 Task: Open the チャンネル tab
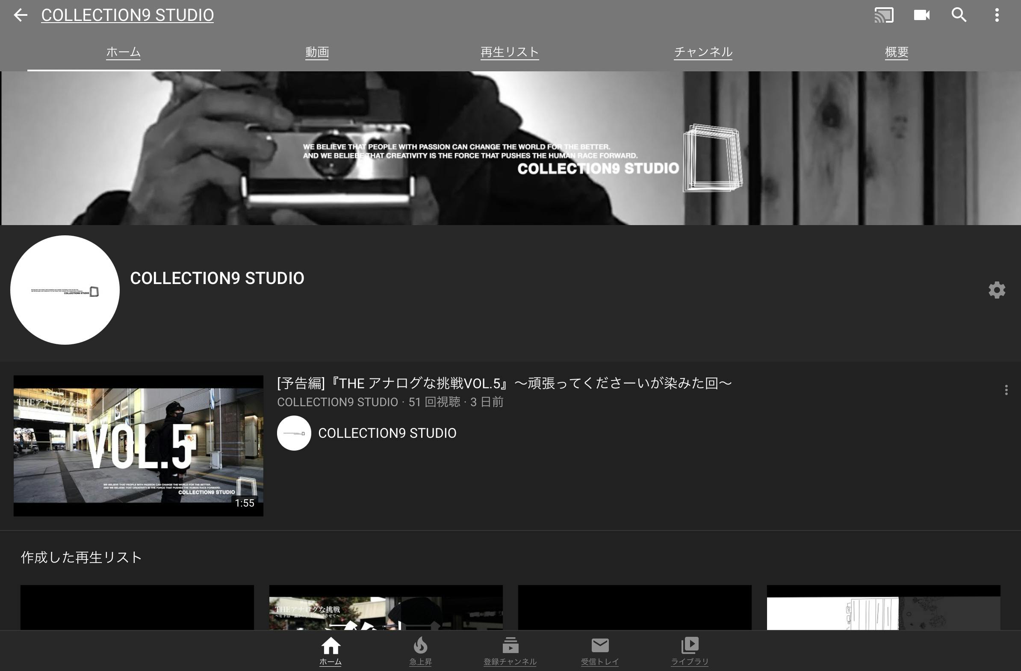click(x=703, y=52)
